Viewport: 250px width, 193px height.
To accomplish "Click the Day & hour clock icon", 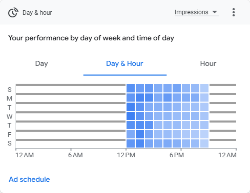I will tap(13, 12).
